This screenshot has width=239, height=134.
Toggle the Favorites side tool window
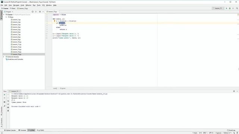[1, 111]
